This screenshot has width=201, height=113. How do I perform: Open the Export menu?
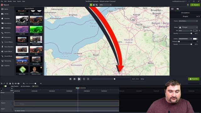(x=19, y=1)
